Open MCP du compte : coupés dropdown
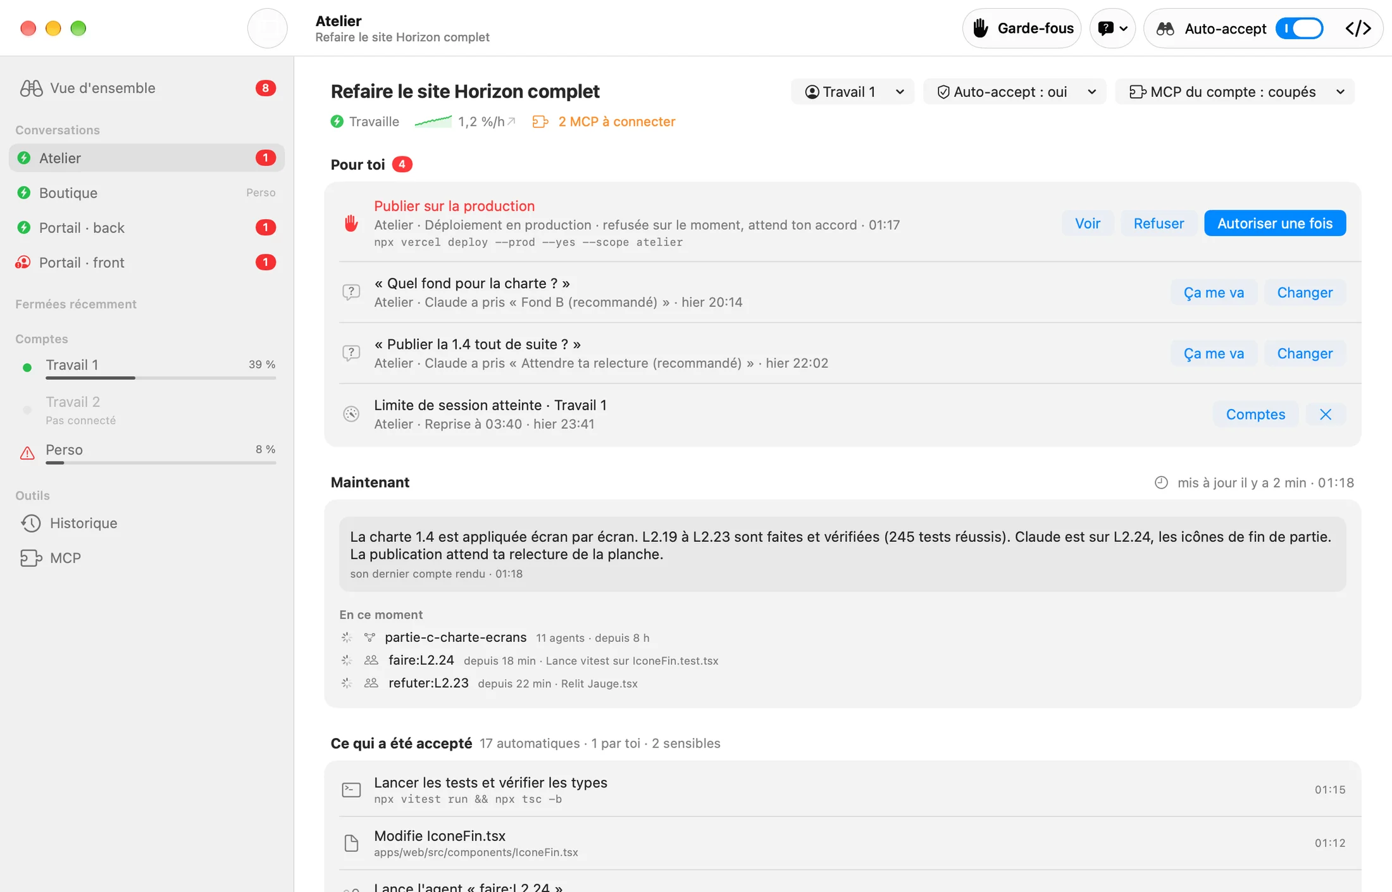Image resolution: width=1392 pixels, height=892 pixels. click(x=1234, y=92)
